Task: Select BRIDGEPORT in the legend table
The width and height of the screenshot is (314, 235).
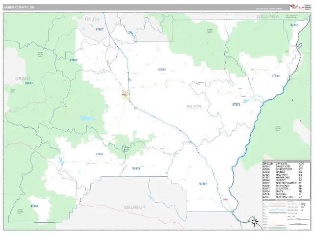Action: pyautogui.click(x=284, y=169)
